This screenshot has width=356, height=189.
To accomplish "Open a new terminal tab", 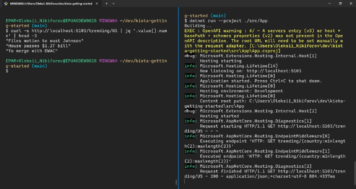I will pos(106,4).
